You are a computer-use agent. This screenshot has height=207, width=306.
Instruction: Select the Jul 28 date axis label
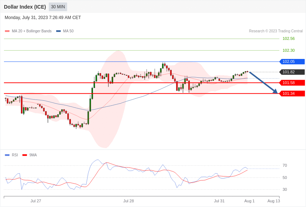click(129, 201)
